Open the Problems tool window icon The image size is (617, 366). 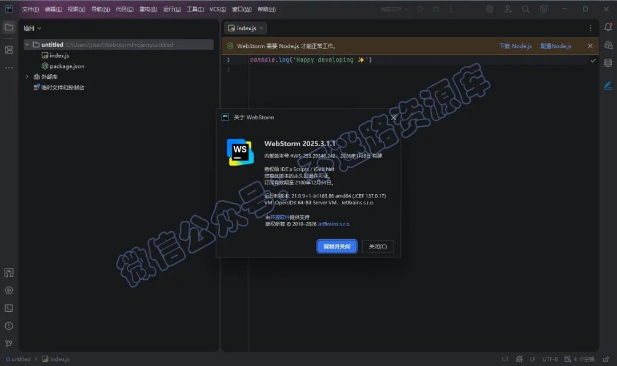point(9,326)
